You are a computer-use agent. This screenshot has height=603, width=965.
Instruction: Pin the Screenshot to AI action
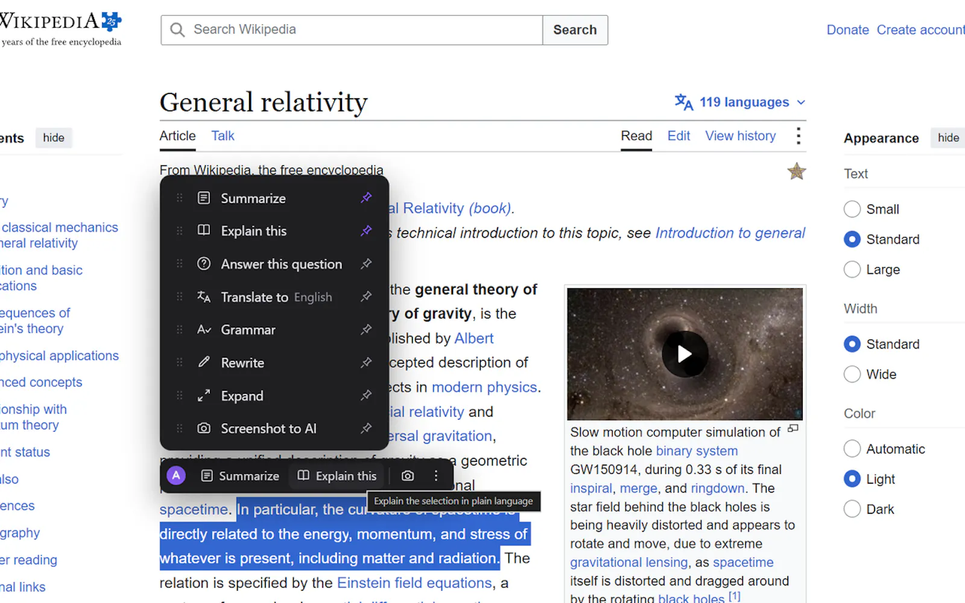366,428
